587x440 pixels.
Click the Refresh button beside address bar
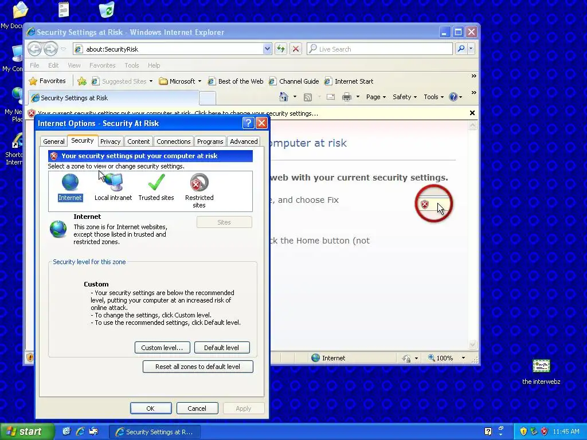tap(281, 49)
